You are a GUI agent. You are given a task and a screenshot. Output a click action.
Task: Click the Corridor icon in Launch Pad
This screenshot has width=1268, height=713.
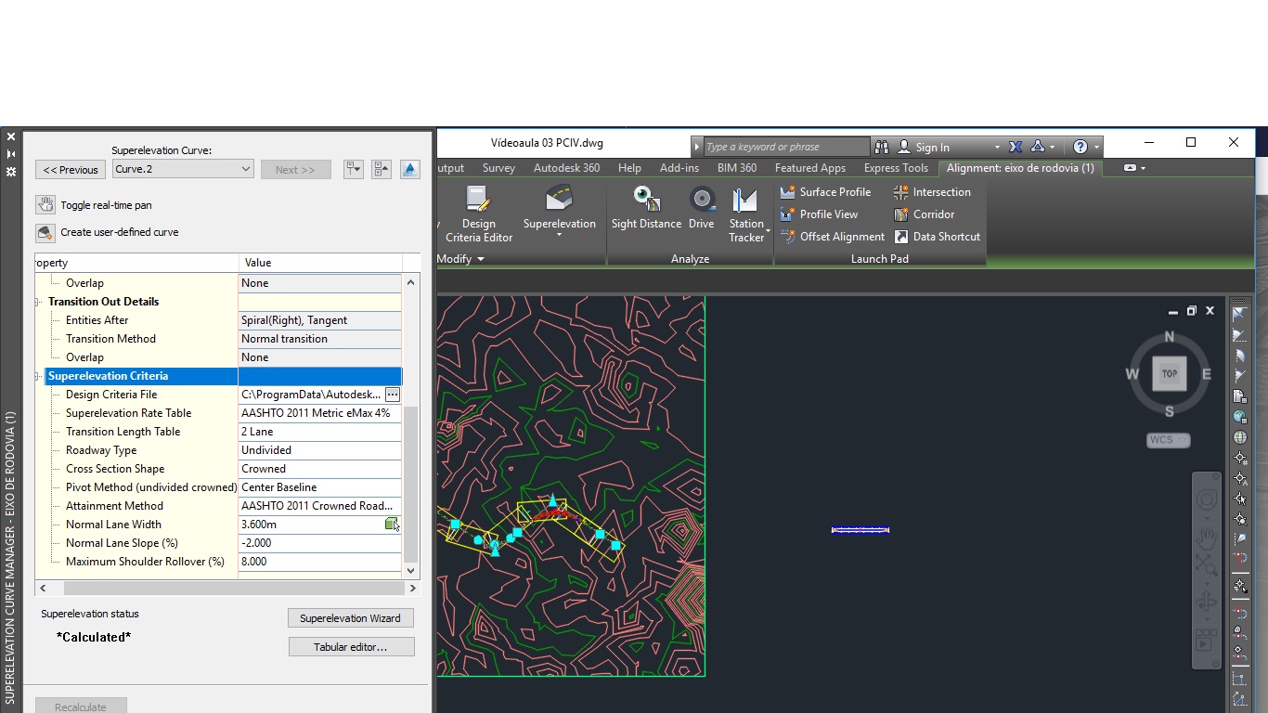click(926, 214)
